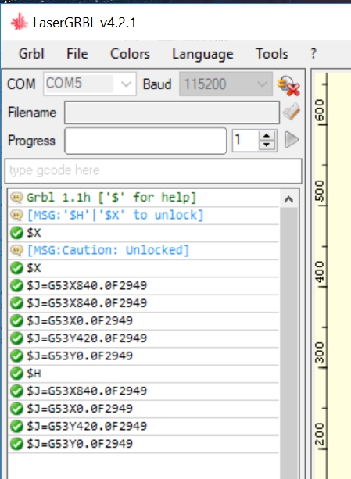Image resolution: width=351 pixels, height=479 pixels.
Task: Click the repeat count field showing 1
Action: pos(245,140)
